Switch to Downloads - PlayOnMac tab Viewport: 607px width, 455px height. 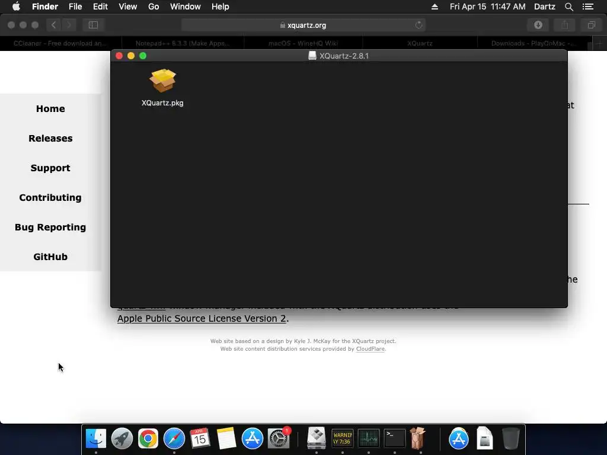click(x=533, y=43)
